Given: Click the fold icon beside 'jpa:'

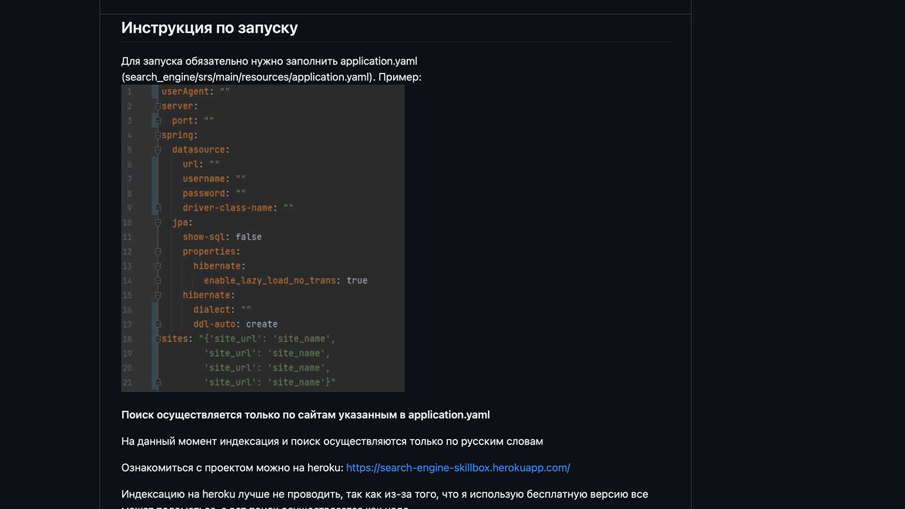Looking at the screenshot, I should [157, 223].
